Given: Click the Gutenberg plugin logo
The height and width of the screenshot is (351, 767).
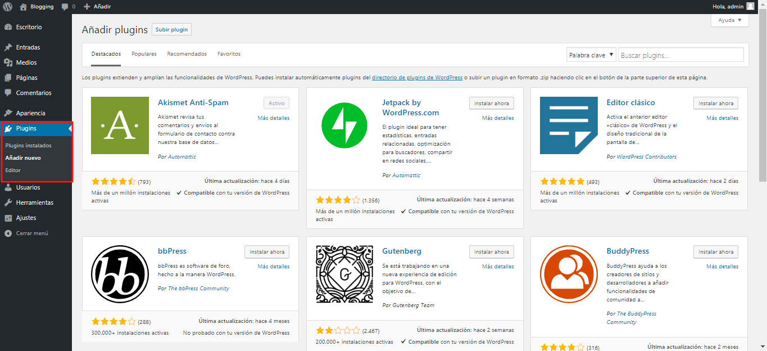Looking at the screenshot, I should point(344,274).
